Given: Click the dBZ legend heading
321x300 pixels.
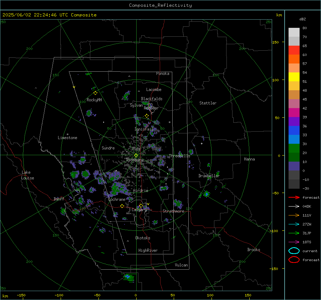Looking at the screenshot, I should coord(302,19).
